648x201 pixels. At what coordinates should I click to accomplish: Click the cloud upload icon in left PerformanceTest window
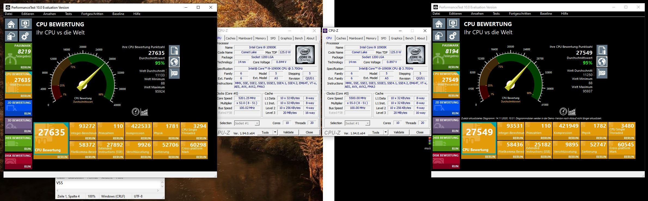[11, 36]
